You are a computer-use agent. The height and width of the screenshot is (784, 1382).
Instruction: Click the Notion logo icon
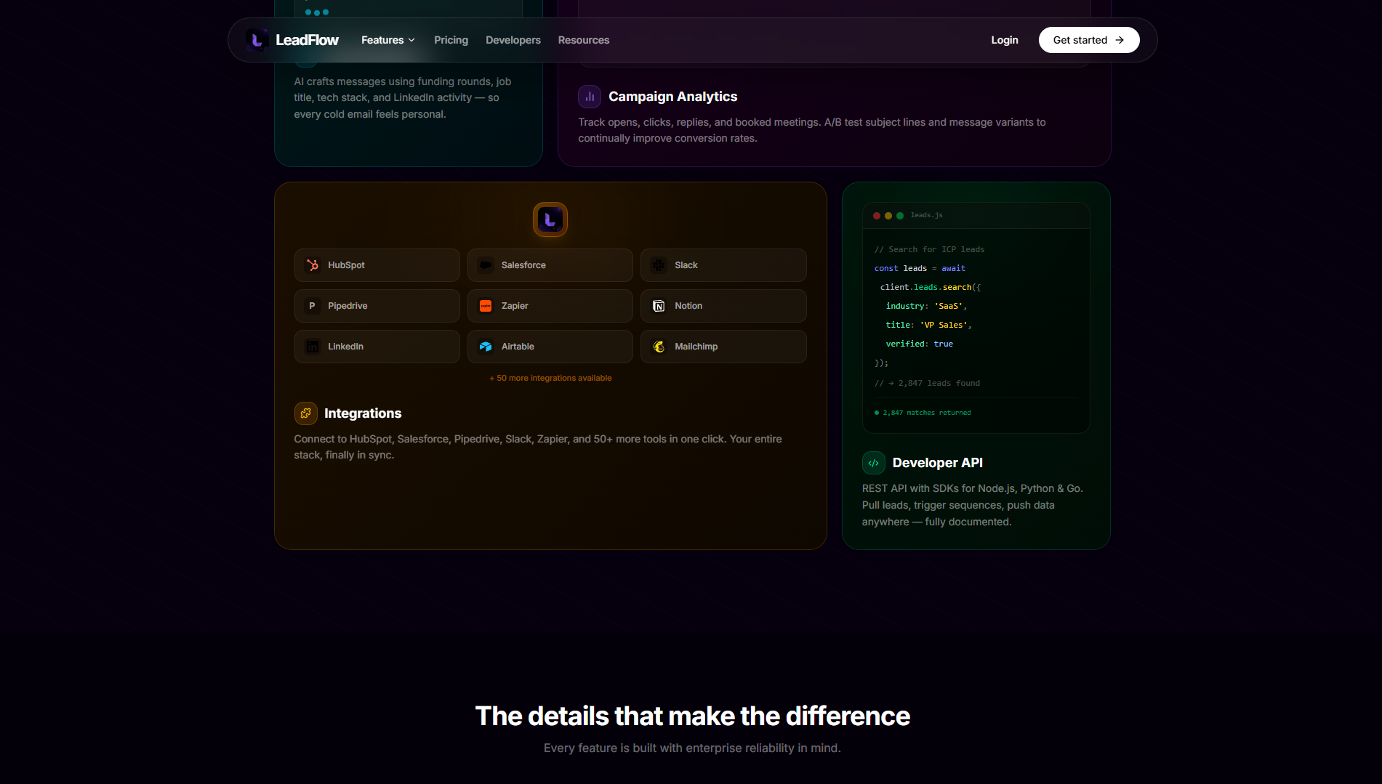[659, 306]
